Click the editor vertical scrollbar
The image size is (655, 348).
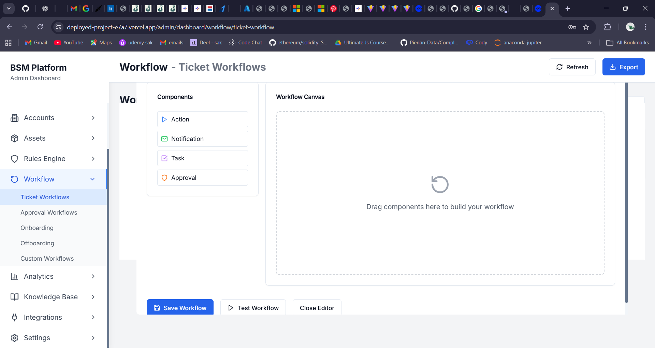click(626, 193)
